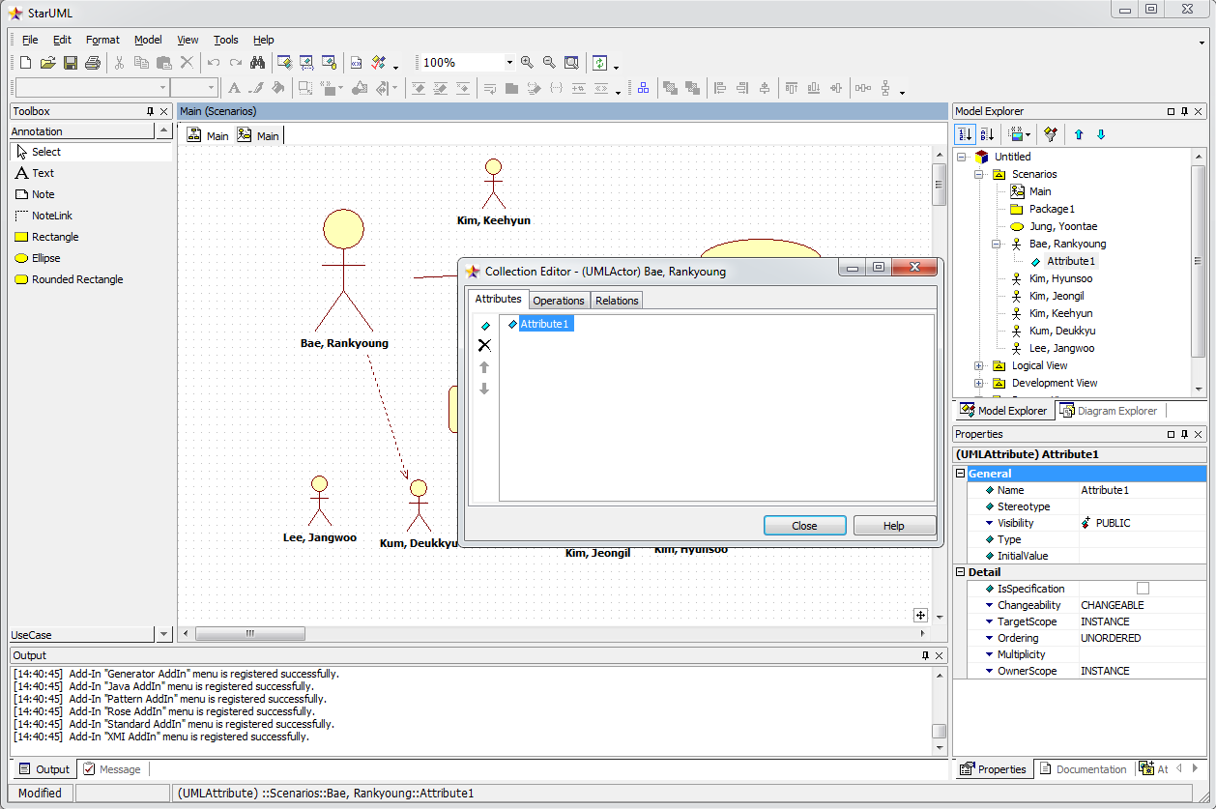This screenshot has height=809, width=1216.
Task: Collapse the Bae, Rankyoung tree node
Action: pyautogui.click(x=996, y=245)
